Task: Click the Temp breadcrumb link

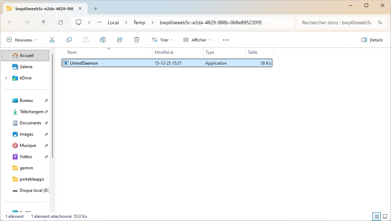Action: [x=139, y=22]
